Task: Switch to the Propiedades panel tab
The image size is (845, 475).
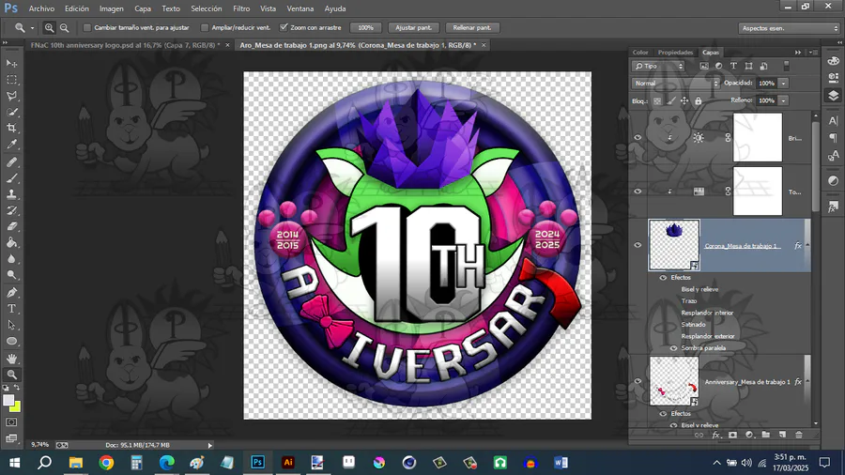Action: pos(675,53)
